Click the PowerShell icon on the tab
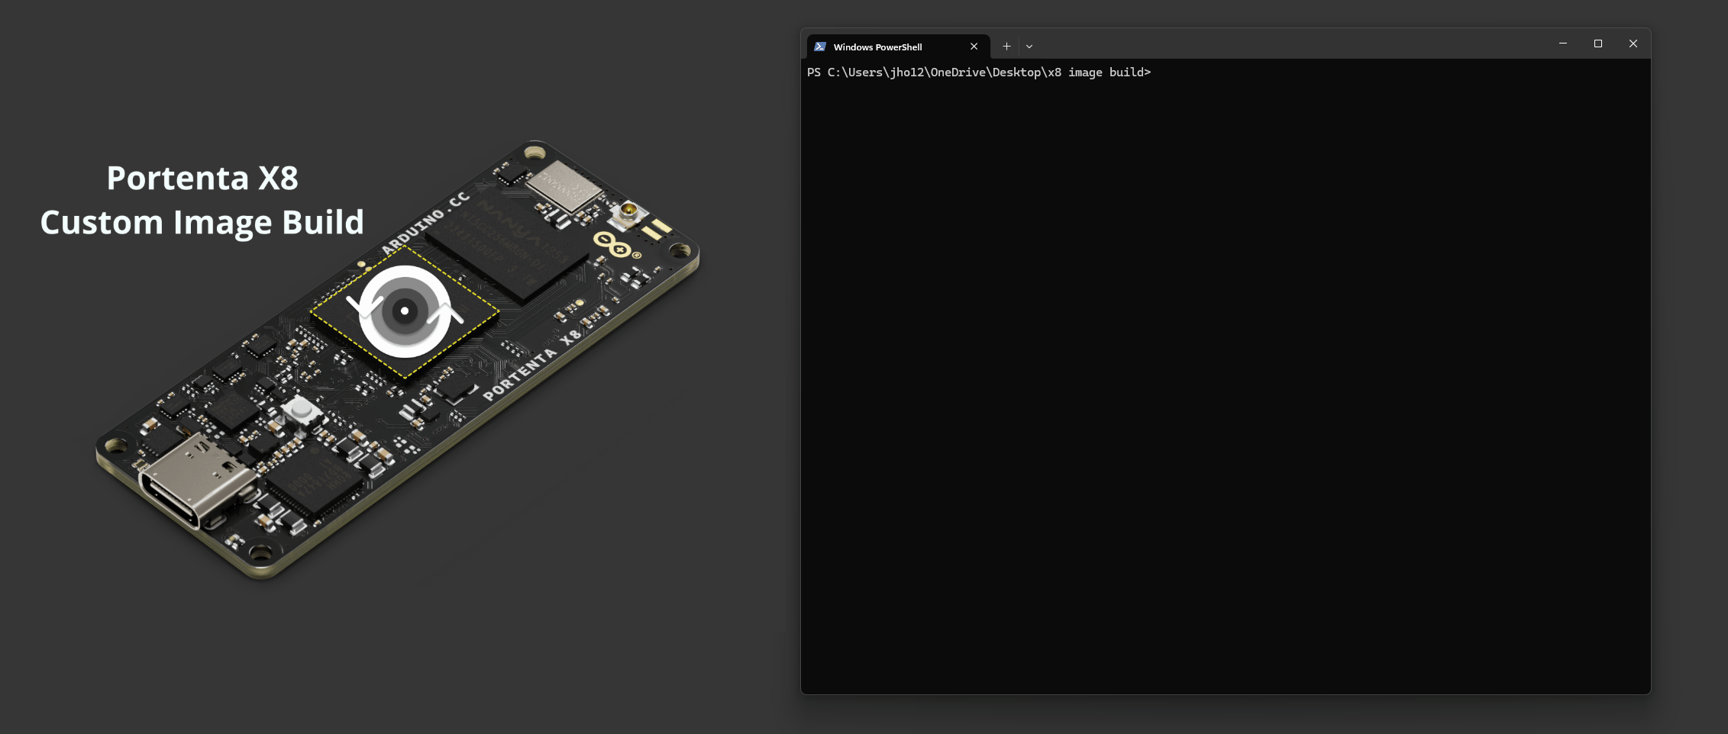This screenshot has height=734, width=1728. pyautogui.click(x=821, y=47)
